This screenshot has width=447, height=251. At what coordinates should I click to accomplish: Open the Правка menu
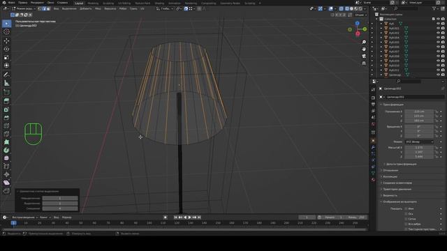(23, 3)
